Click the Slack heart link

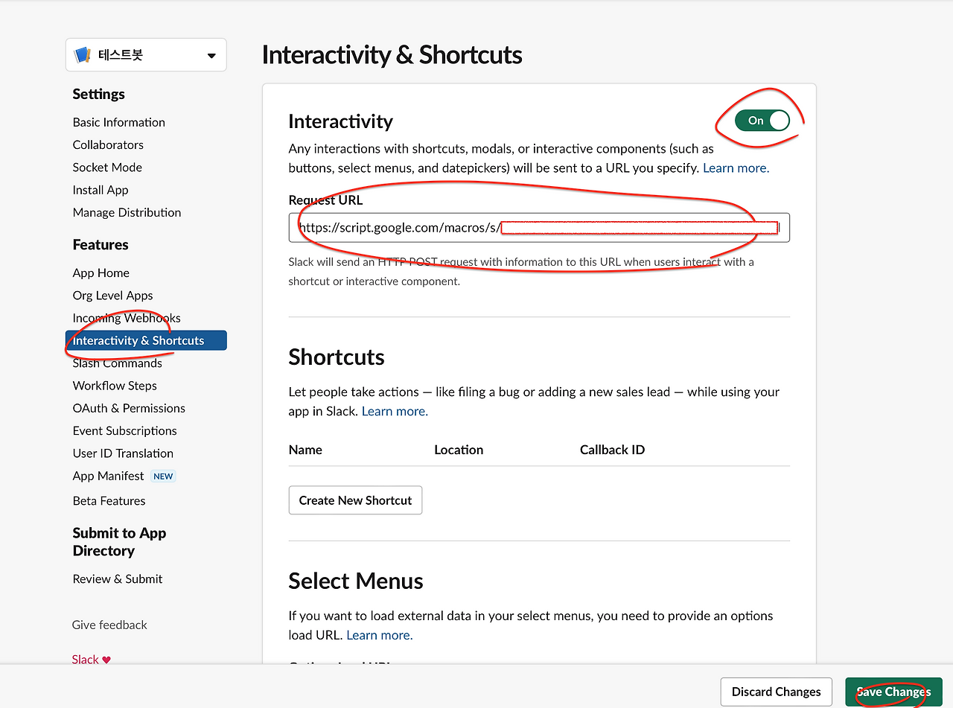(92, 660)
